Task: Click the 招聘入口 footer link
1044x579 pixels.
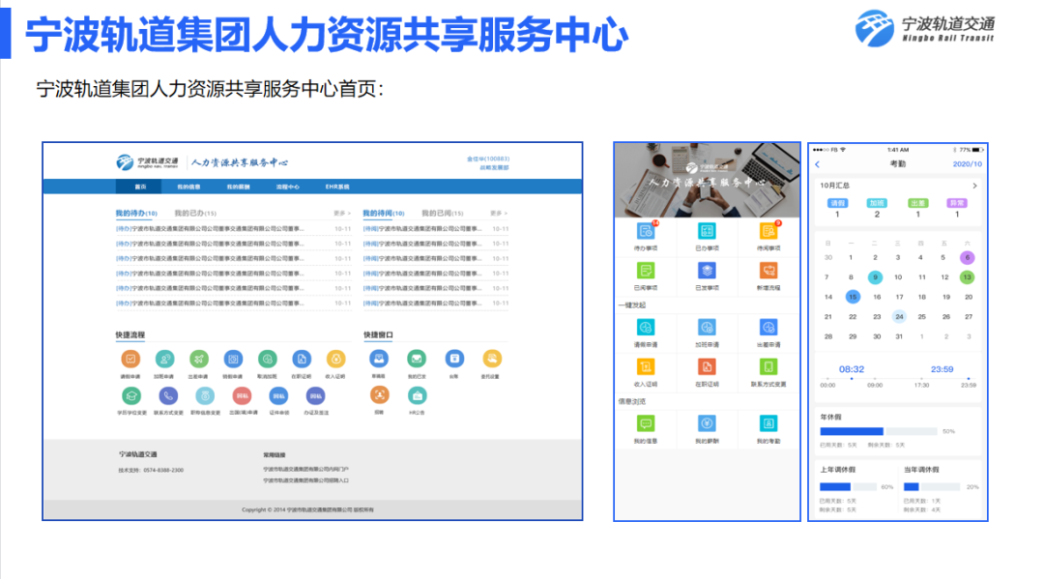Action: click(x=305, y=480)
